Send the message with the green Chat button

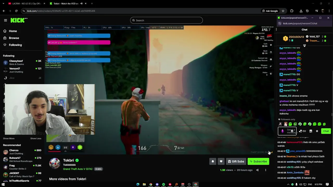click(x=326, y=131)
